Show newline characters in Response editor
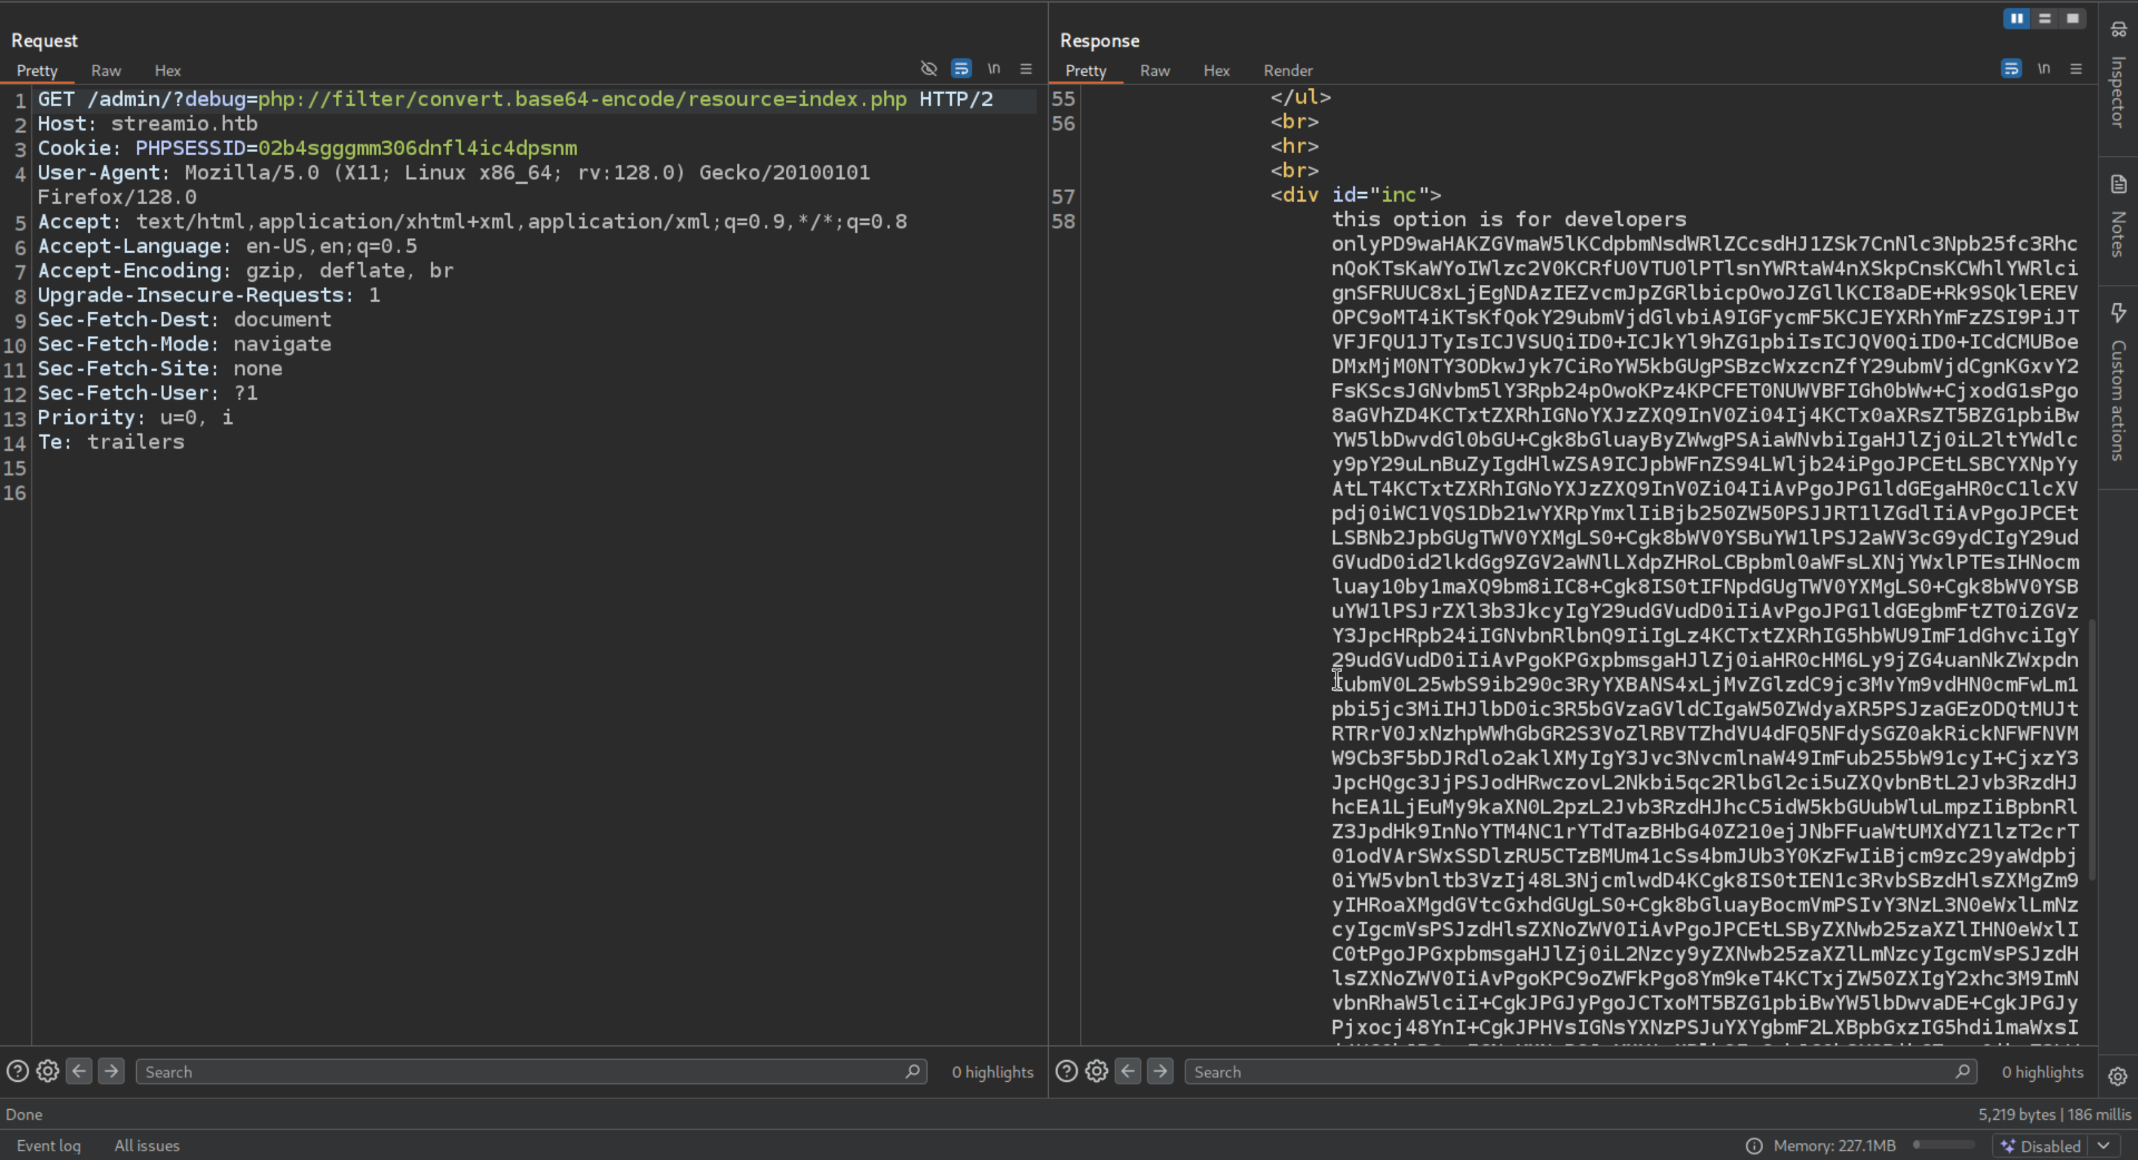2138x1160 pixels. point(2043,69)
